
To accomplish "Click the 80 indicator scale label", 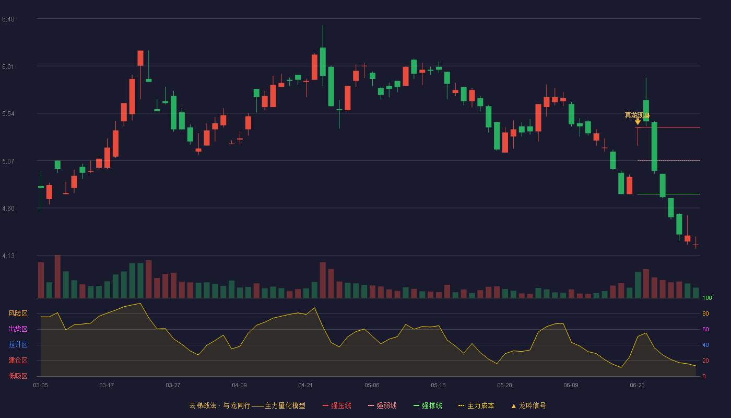I will pos(705,314).
